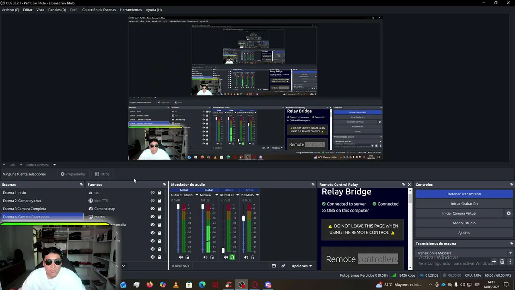Open the Vista menu

(x=40, y=10)
